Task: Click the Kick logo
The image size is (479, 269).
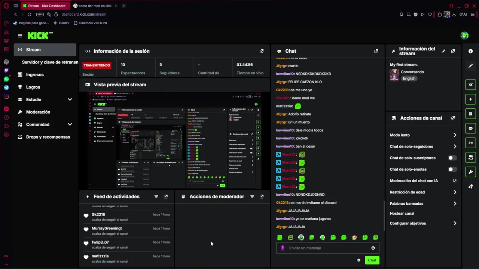Action: [40, 35]
